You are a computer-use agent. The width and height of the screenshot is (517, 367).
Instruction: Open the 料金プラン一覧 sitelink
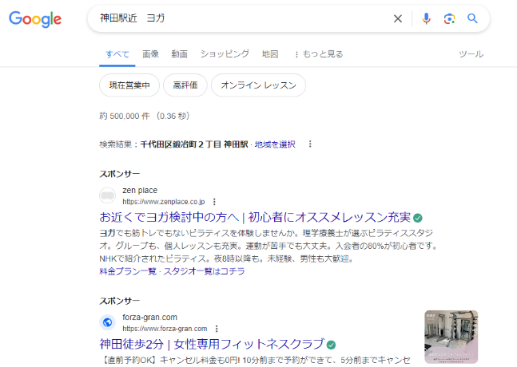pyautogui.click(x=128, y=271)
